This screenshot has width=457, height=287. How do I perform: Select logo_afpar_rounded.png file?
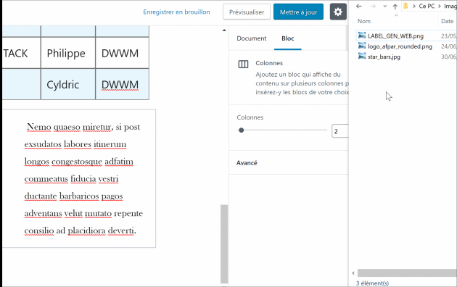point(400,46)
